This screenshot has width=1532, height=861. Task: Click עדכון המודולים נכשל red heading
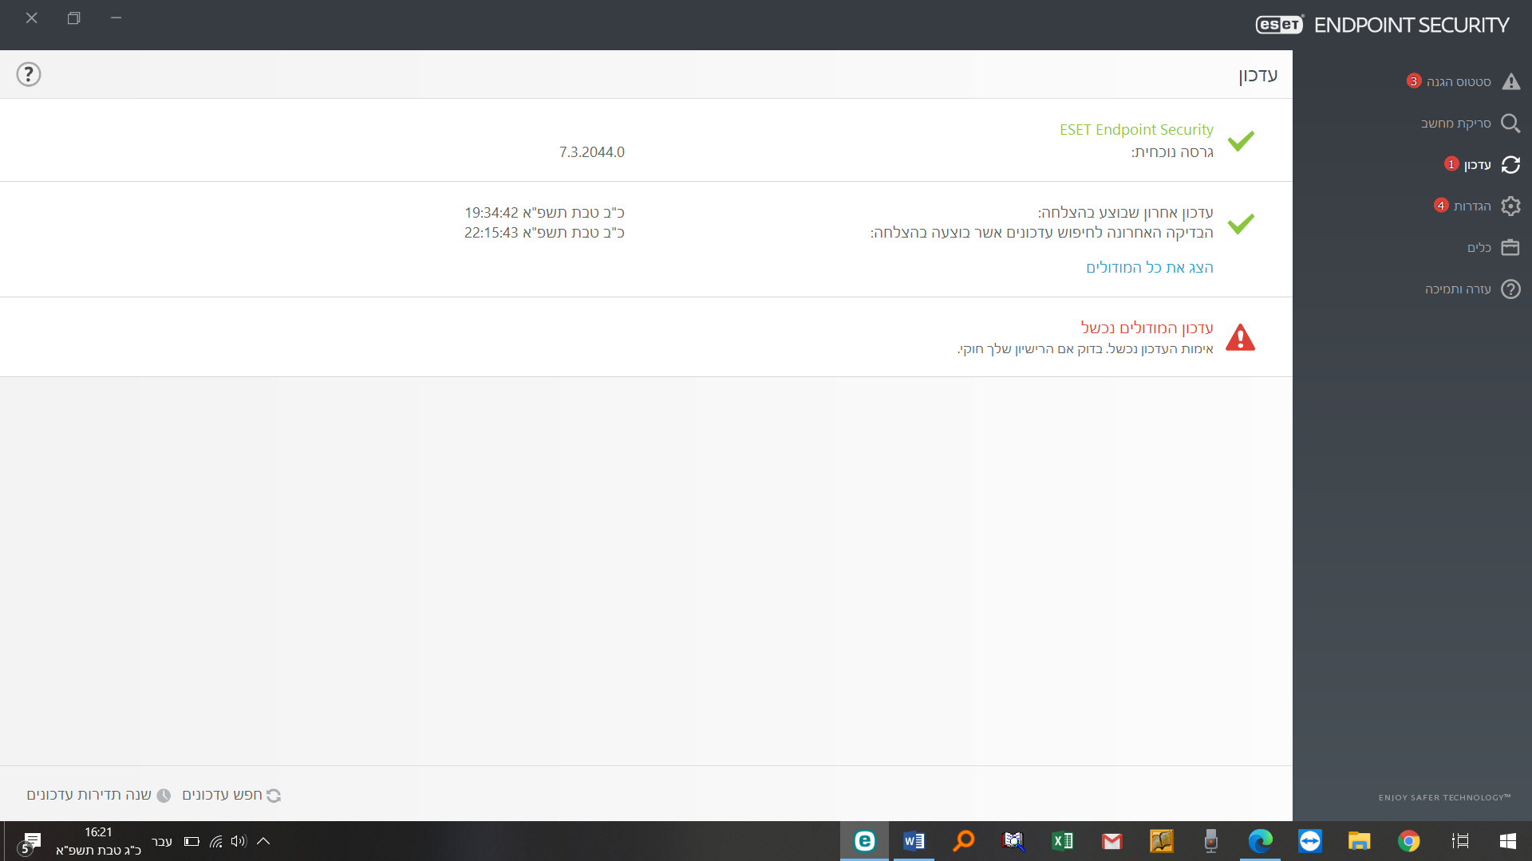(x=1147, y=328)
